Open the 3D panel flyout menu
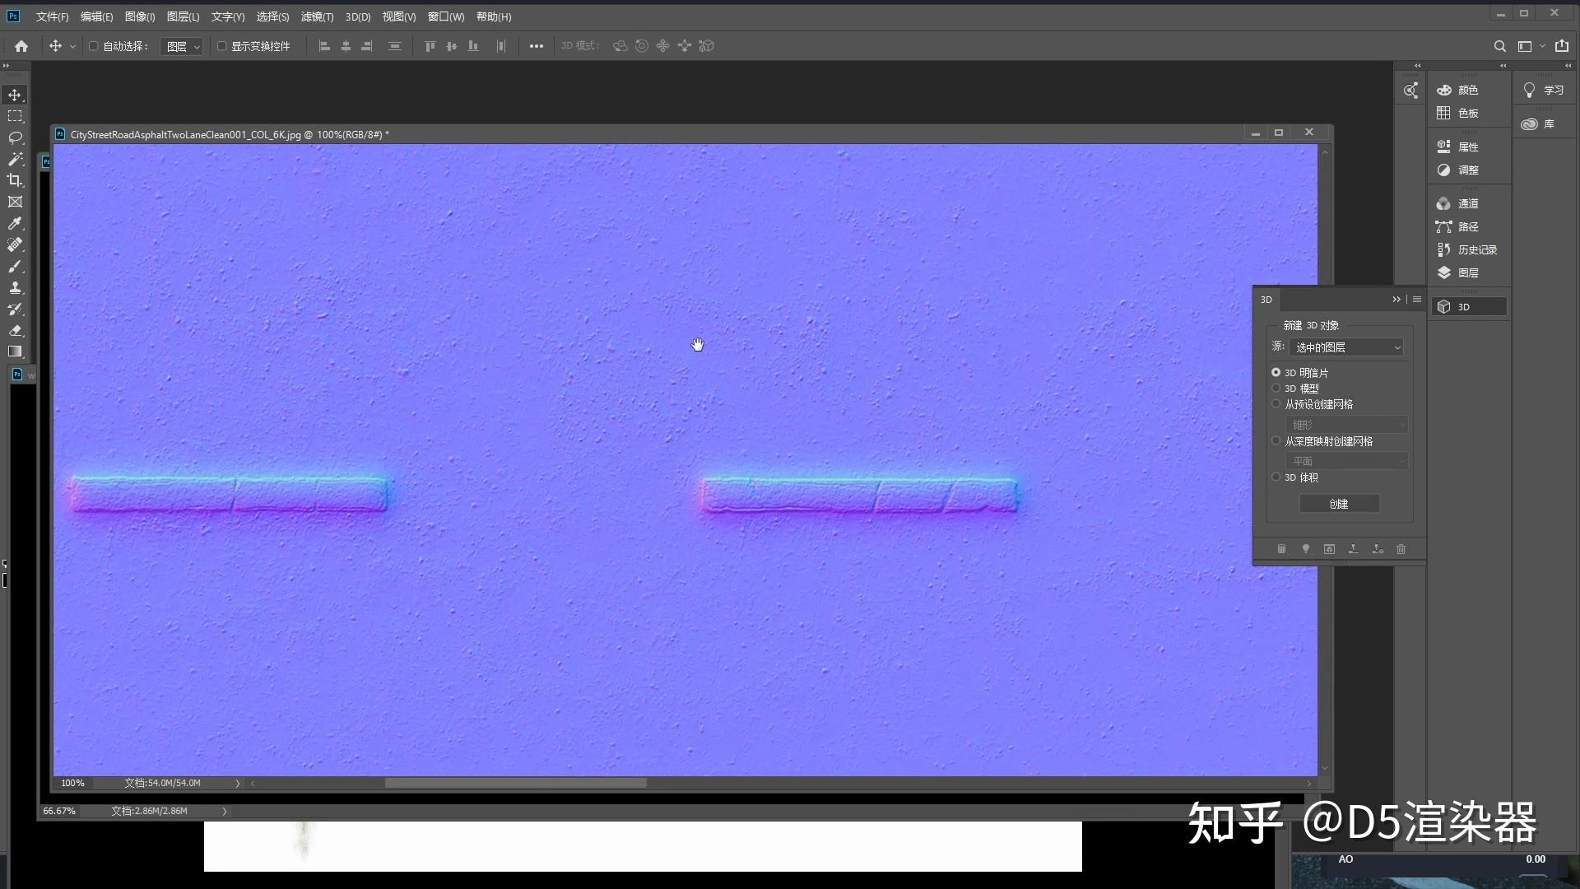1580x889 pixels. 1417,300
